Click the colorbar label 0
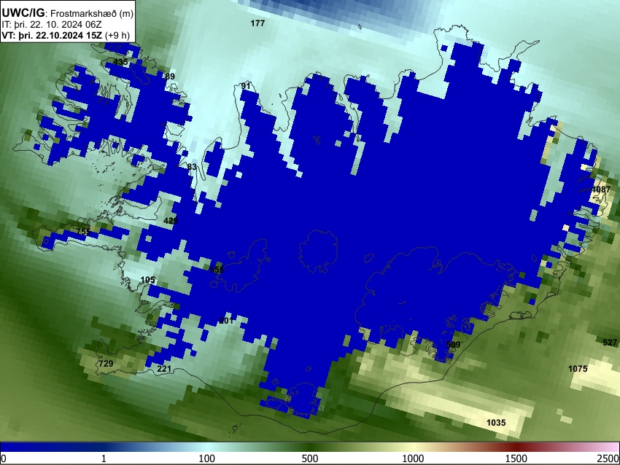This screenshot has height=465, width=620. coord(4,458)
